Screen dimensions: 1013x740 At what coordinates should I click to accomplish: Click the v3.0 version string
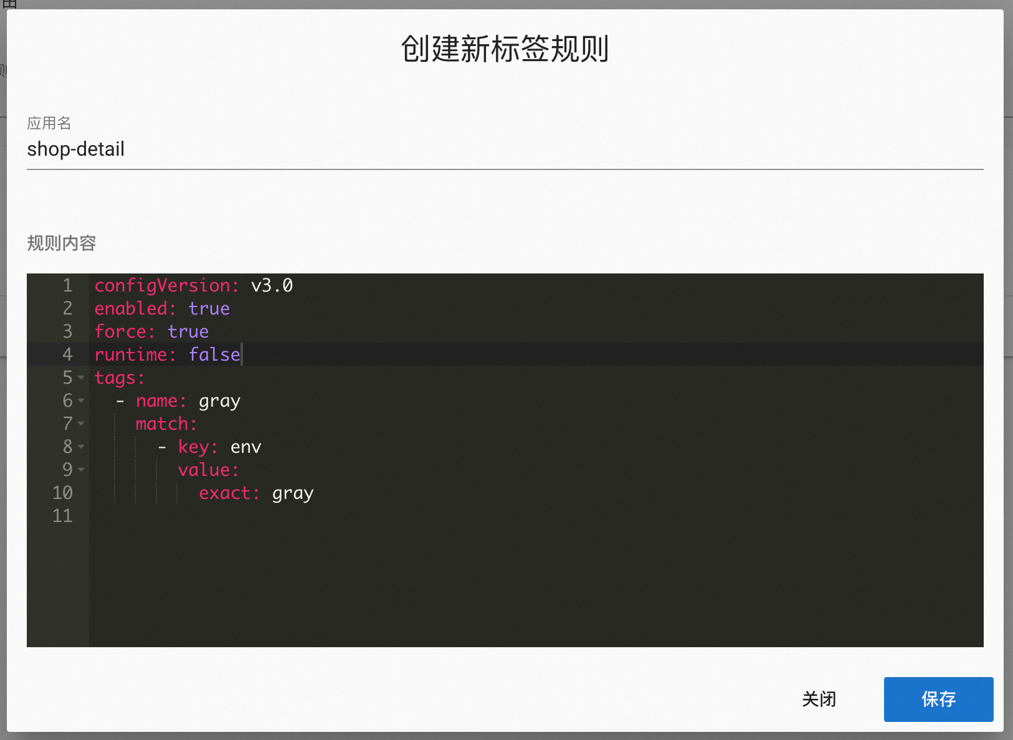272,285
